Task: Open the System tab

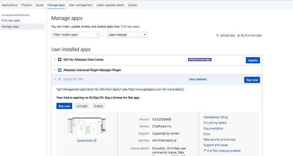Action: click(133, 5)
